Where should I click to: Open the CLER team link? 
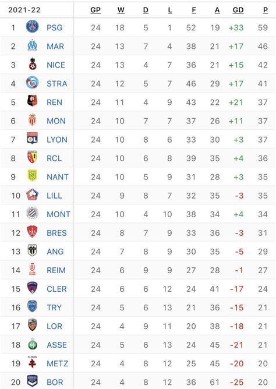56,289
